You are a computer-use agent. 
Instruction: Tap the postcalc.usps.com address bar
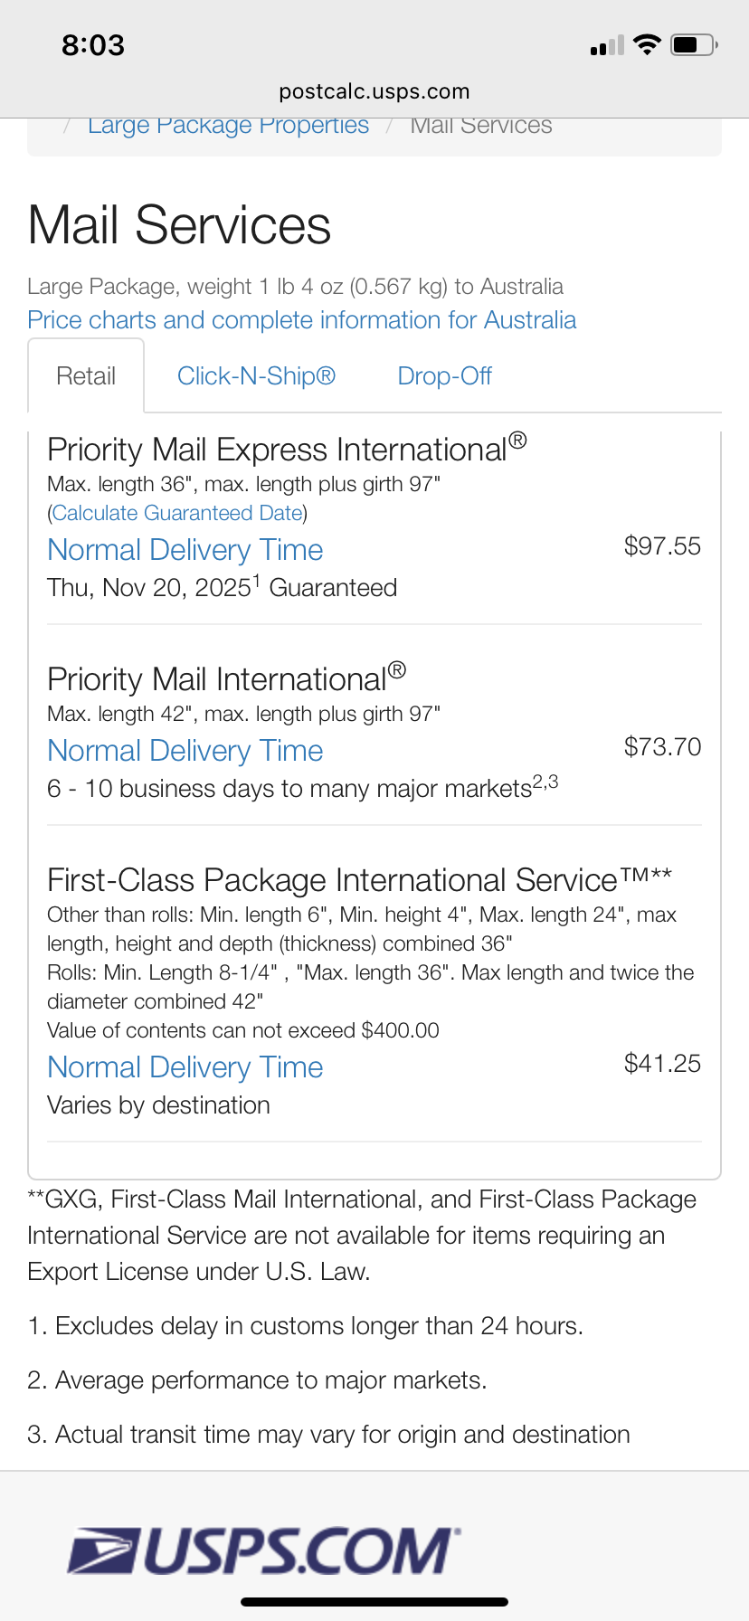pos(374,91)
